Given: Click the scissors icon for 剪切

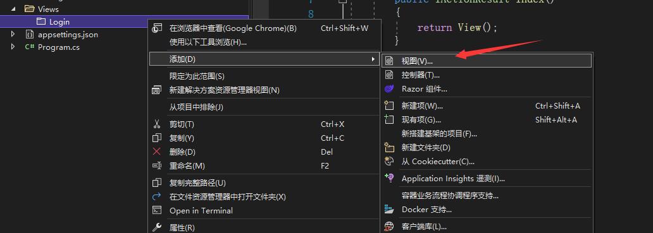Looking at the screenshot, I should [x=156, y=124].
